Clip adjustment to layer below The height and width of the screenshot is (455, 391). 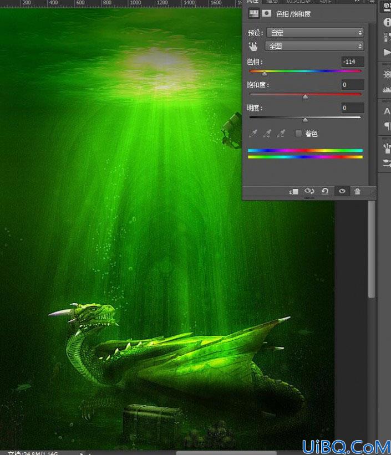point(293,191)
